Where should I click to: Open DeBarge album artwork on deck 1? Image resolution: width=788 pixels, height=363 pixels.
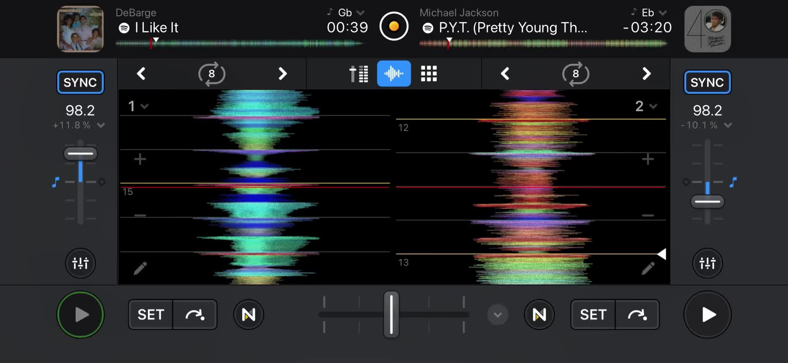80,29
